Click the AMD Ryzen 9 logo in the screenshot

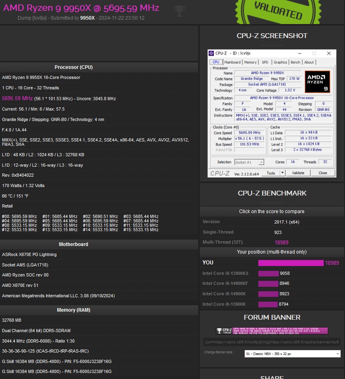(317, 82)
